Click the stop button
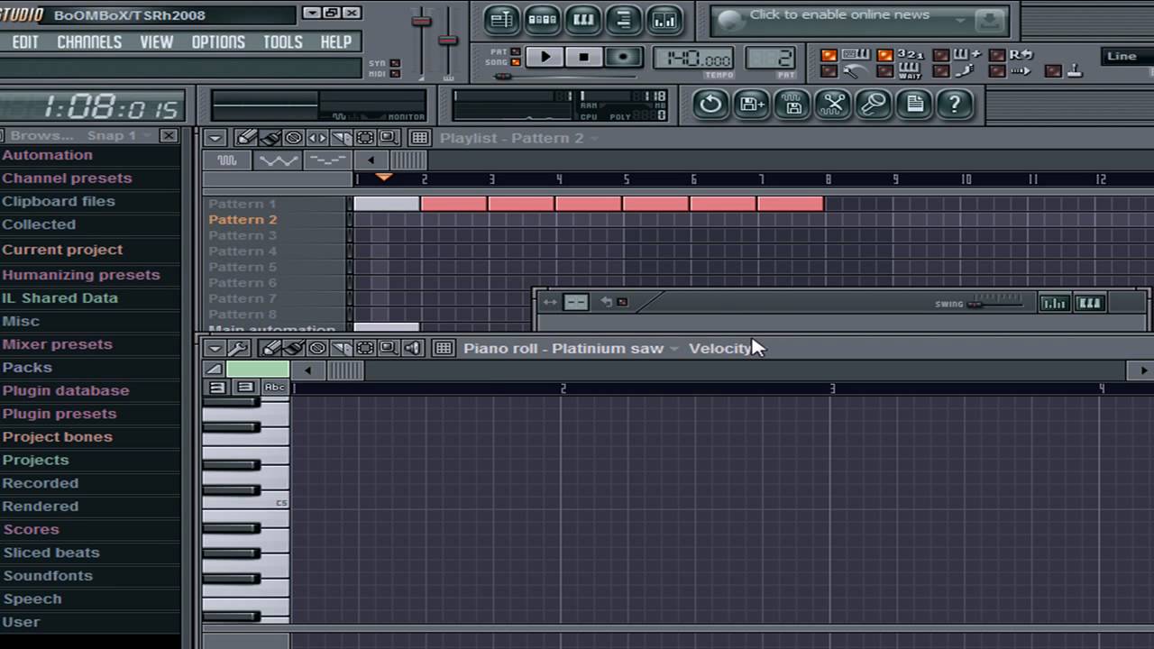Image resolution: width=1154 pixels, height=649 pixels. coord(583,57)
